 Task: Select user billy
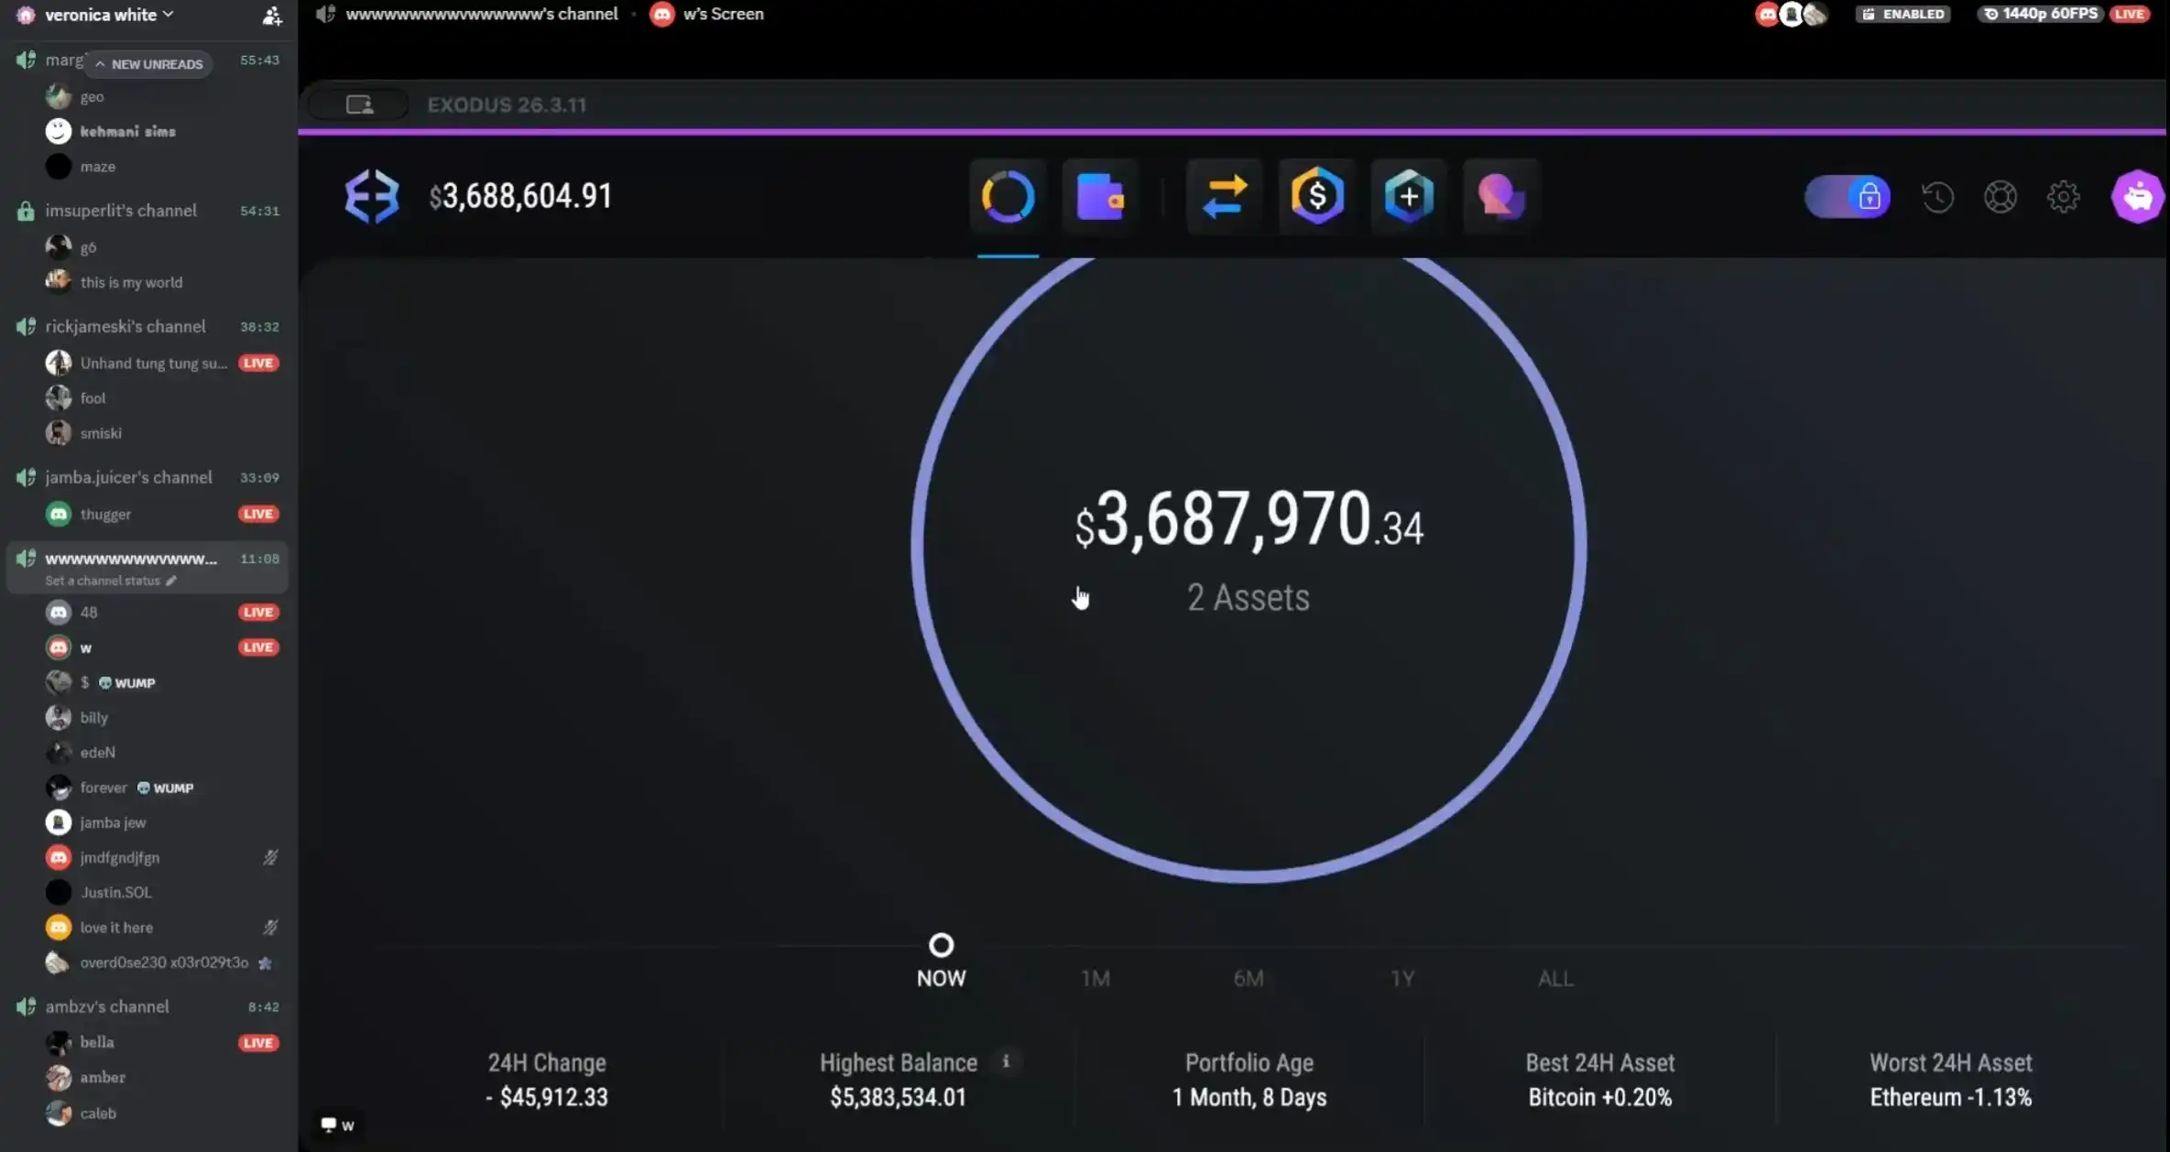click(93, 717)
